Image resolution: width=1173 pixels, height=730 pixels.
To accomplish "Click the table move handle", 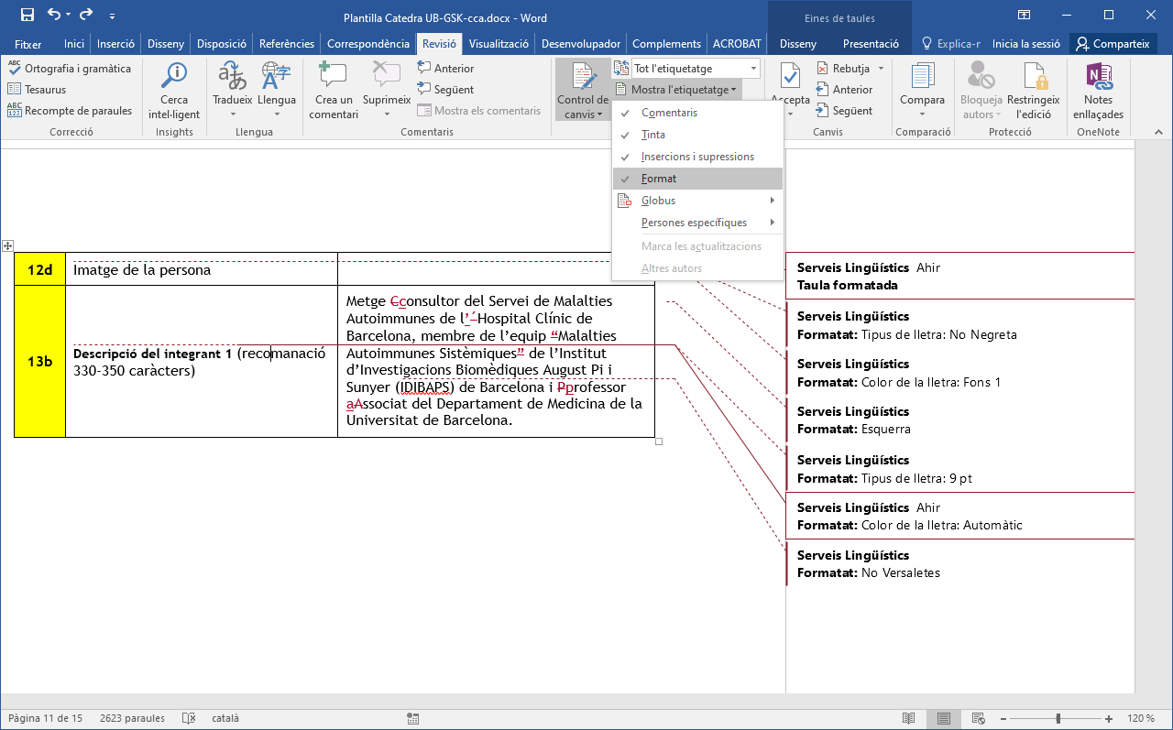I will pyautogui.click(x=7, y=245).
